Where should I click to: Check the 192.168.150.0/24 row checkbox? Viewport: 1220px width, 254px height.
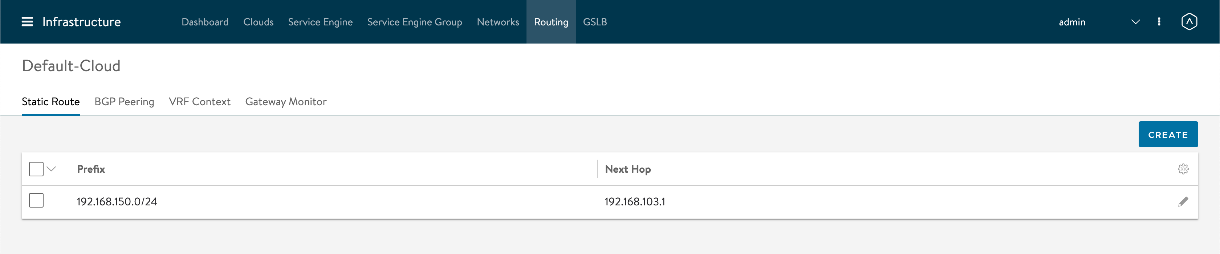coord(36,201)
